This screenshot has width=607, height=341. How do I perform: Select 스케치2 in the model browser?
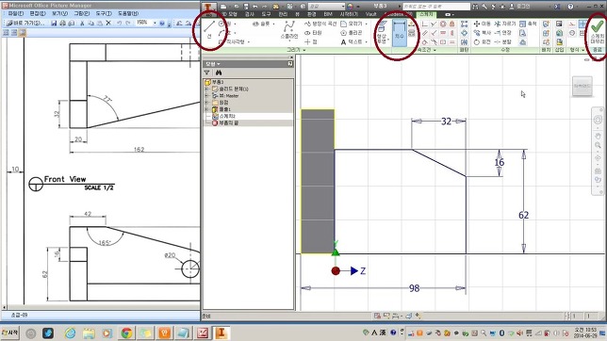click(224, 116)
